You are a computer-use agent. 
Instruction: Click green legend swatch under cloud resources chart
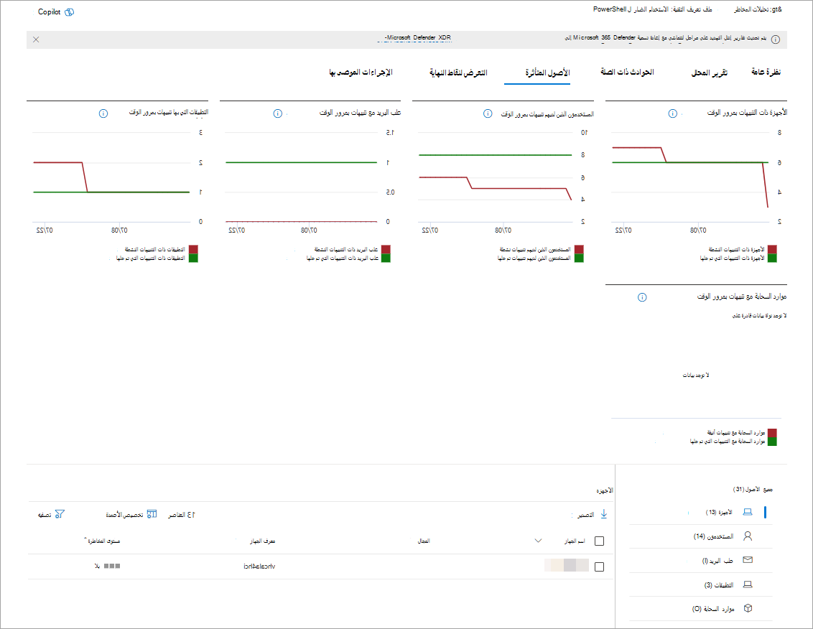pyautogui.click(x=772, y=442)
